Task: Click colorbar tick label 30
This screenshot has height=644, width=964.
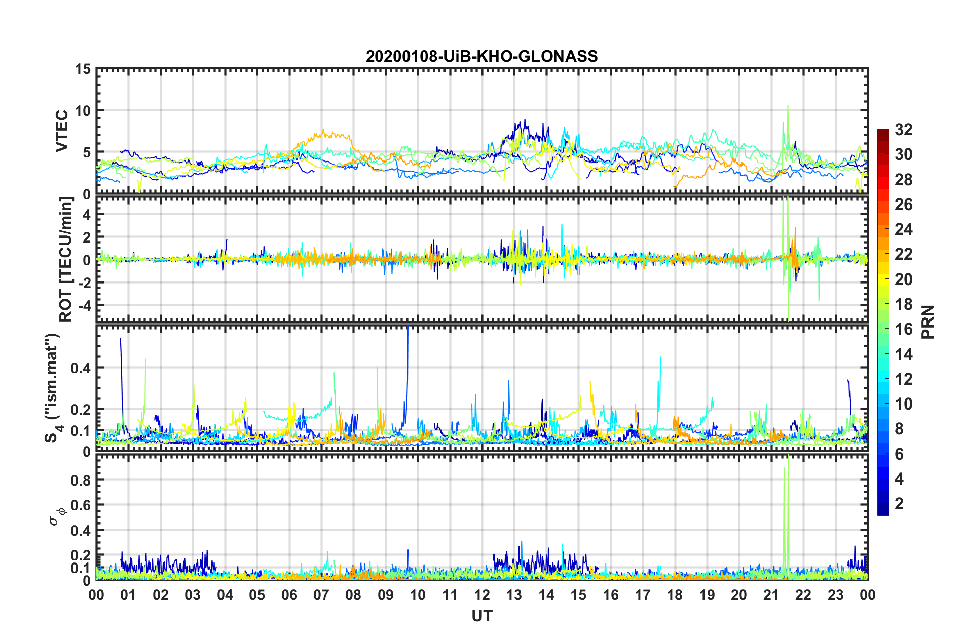Action: [903, 154]
